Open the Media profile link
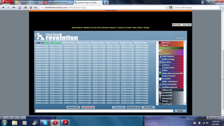Viewport: 224px width, 126px height. tap(86, 28)
